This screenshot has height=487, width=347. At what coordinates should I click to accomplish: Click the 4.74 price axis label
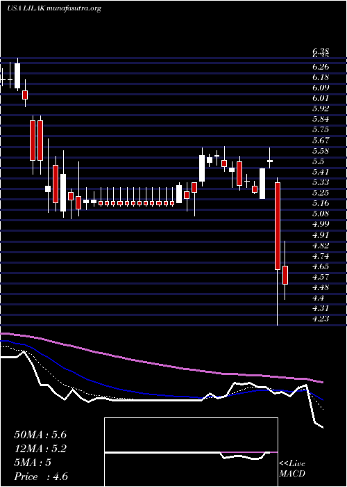click(321, 256)
